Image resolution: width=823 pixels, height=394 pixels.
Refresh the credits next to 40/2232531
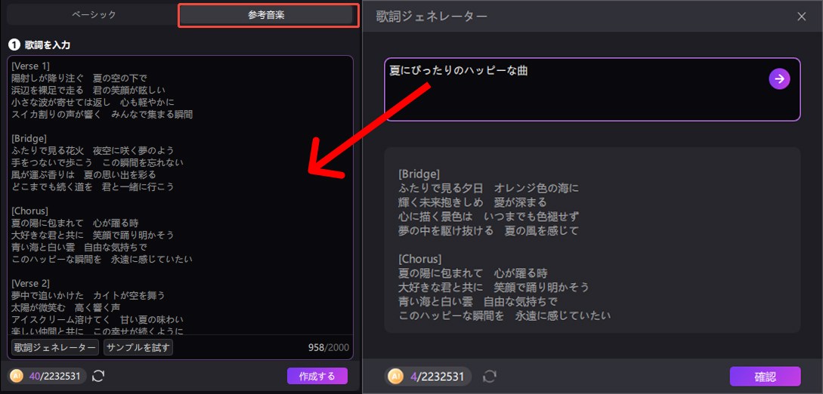point(98,376)
